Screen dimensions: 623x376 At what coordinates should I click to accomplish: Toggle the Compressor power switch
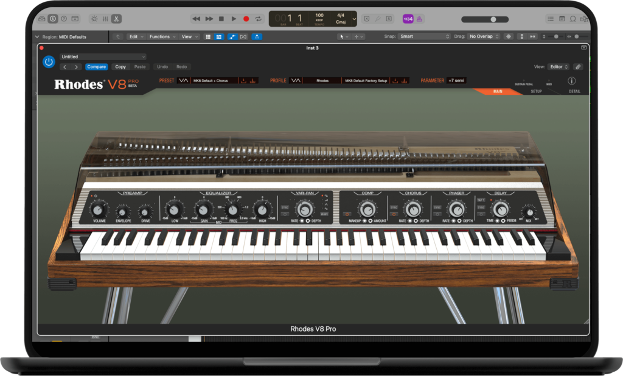(346, 214)
